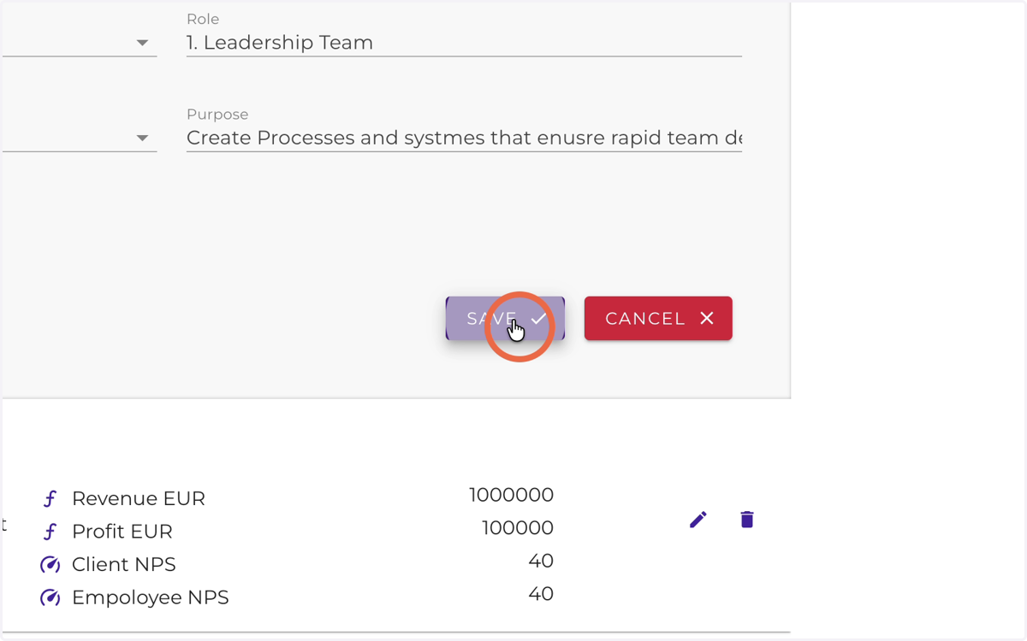The image size is (1027, 641).
Task: Click the 1000000 revenue value
Action: click(511, 495)
